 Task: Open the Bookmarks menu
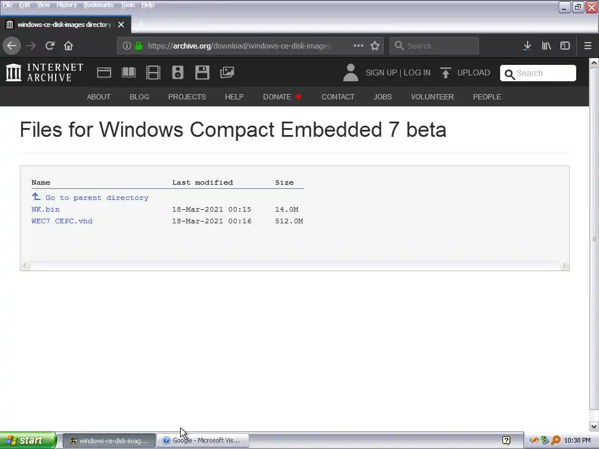tap(98, 5)
